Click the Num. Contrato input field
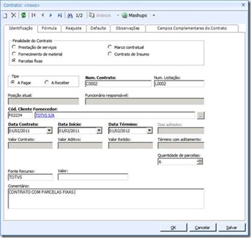Viewport: 251px width, 238px height. pyautogui.click(x=118, y=83)
